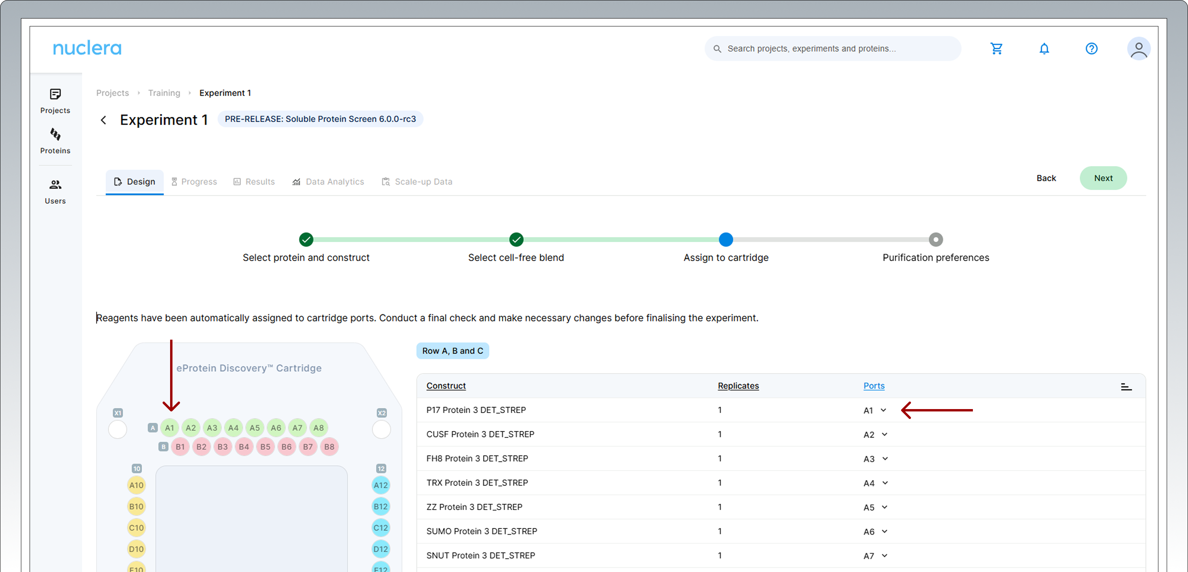
Task: Select the TRX Protein 3 DET_STREP row
Action: (781, 483)
